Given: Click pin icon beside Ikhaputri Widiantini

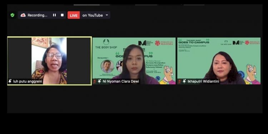Looking at the screenshot, I should 184,81.
